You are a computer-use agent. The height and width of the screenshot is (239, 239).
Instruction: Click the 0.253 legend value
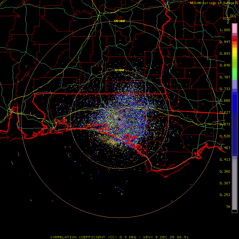[225, 195]
